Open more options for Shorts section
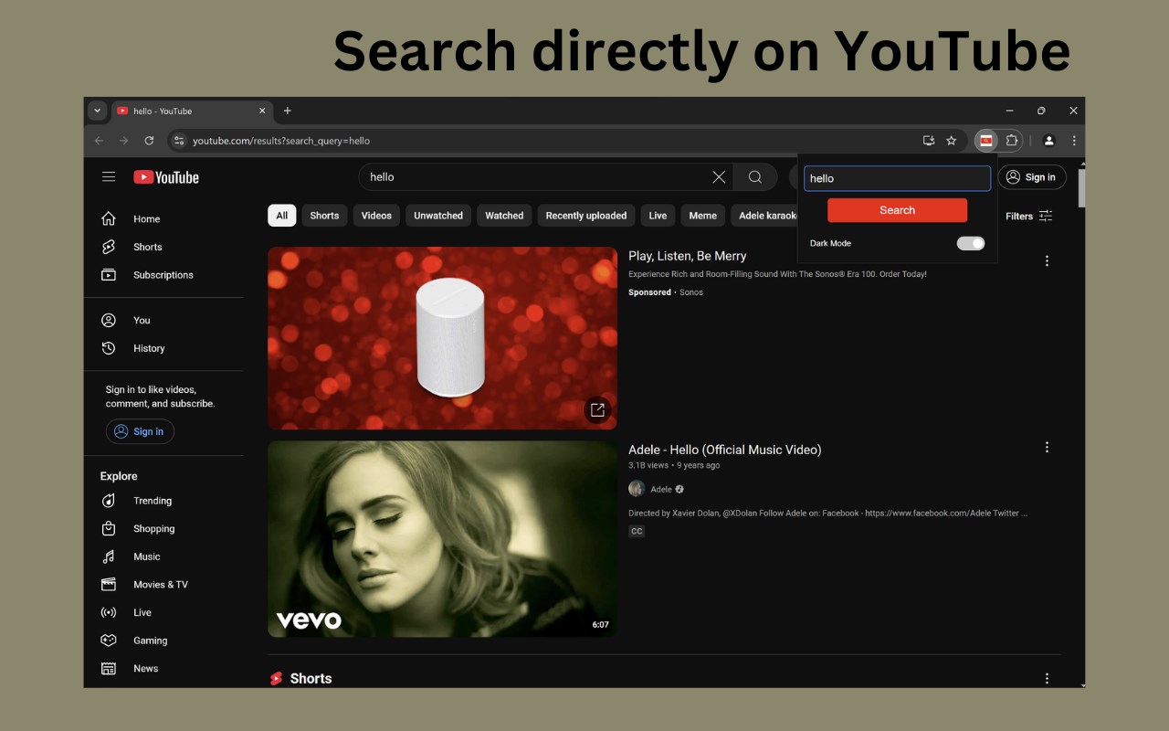 click(1047, 678)
